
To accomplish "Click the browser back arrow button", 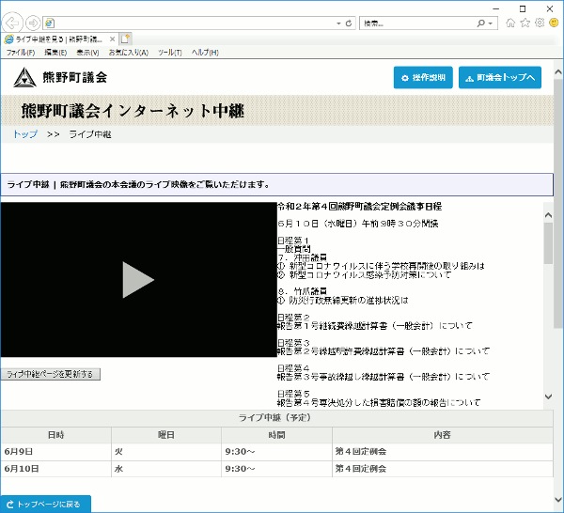I will click(12, 23).
